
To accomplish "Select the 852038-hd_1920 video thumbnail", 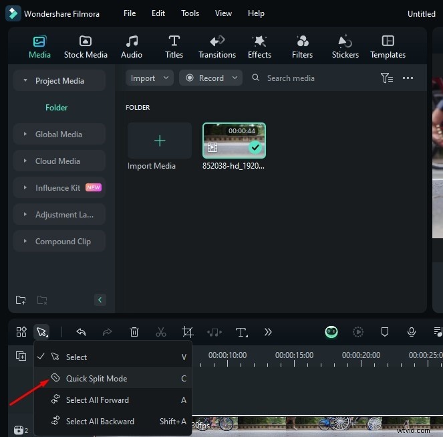I will pos(235,141).
